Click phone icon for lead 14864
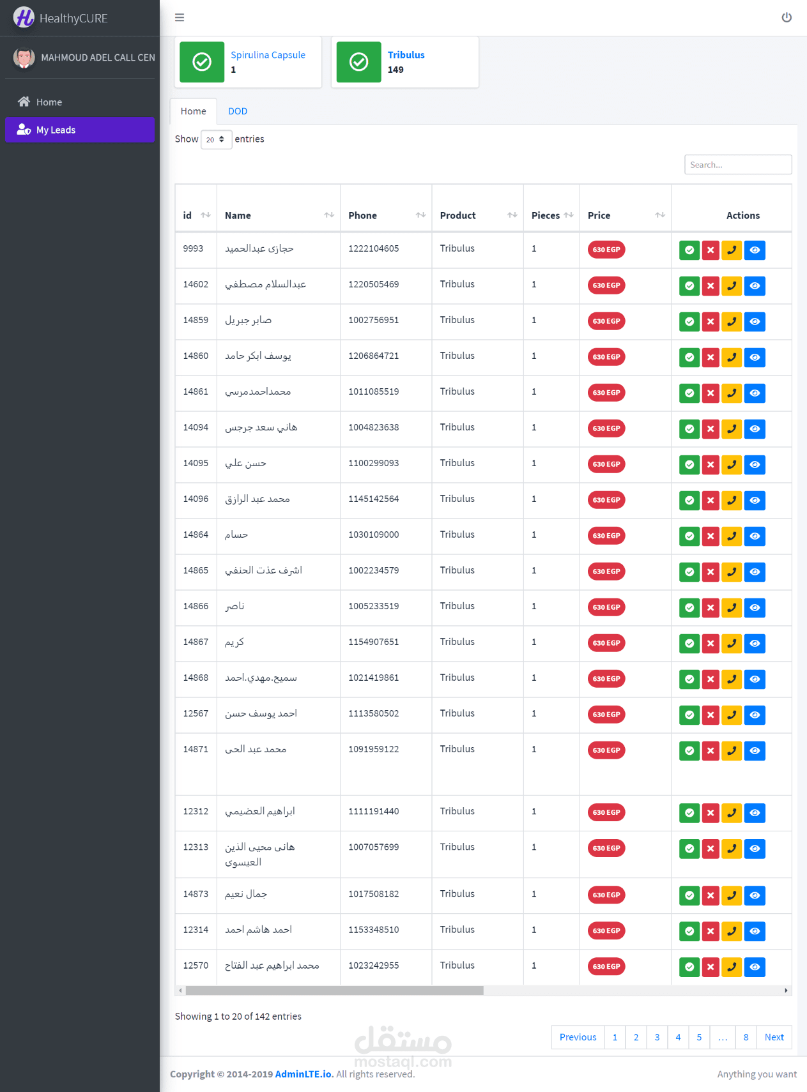Viewport: 807px width, 1092px height. 732,536
